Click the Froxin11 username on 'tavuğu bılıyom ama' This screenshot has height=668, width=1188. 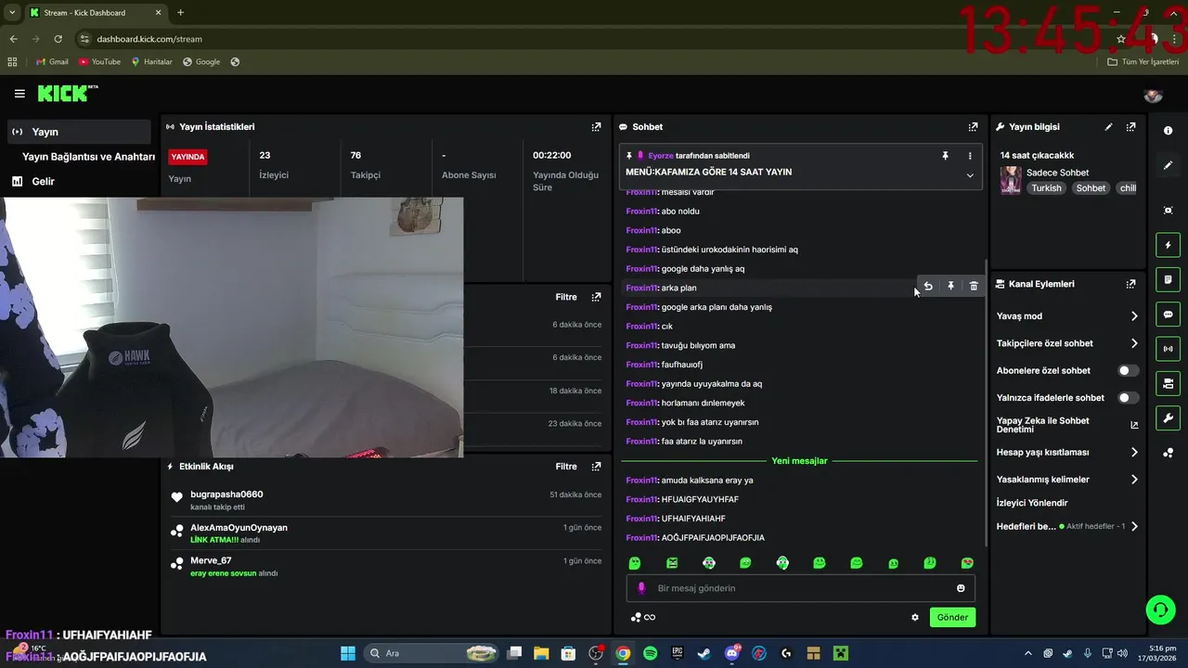point(641,345)
